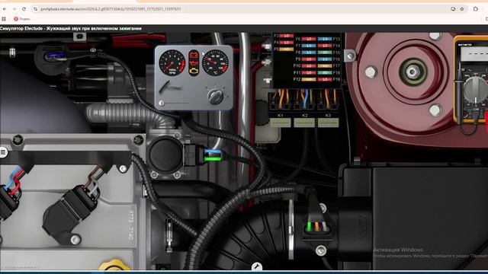Viewport: 488px width, 274px height.
Task: Select fuse F13 in fuse box
Action: [325, 39]
